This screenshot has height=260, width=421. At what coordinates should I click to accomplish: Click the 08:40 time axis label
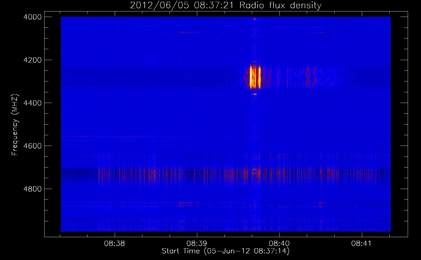click(x=279, y=244)
